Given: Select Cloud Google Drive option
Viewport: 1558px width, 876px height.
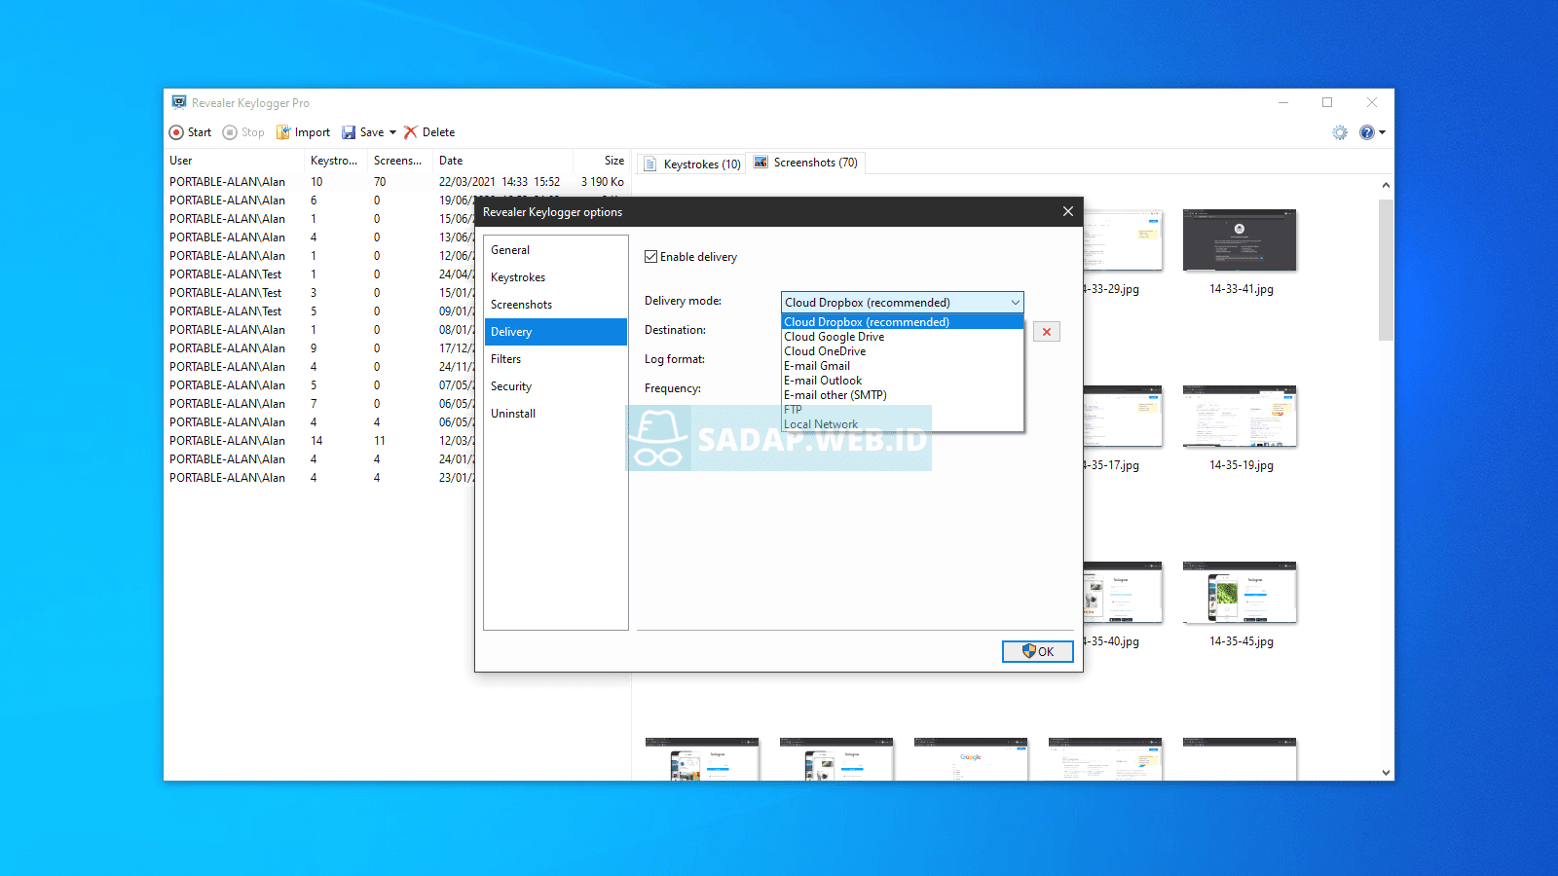Looking at the screenshot, I should pos(903,337).
